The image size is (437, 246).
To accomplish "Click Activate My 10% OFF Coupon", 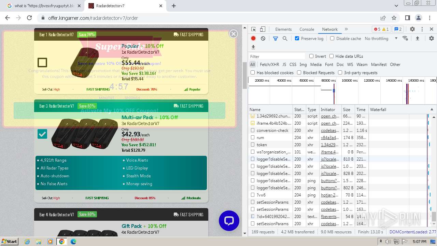I will coord(119,110).
